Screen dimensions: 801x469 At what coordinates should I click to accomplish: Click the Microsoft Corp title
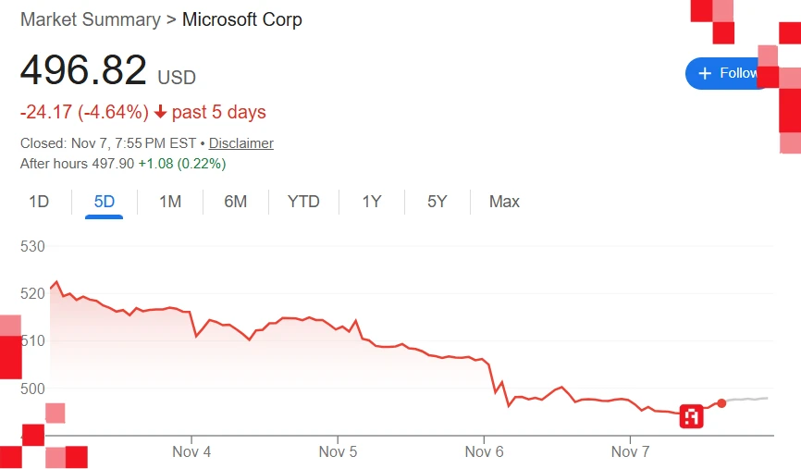pos(241,19)
